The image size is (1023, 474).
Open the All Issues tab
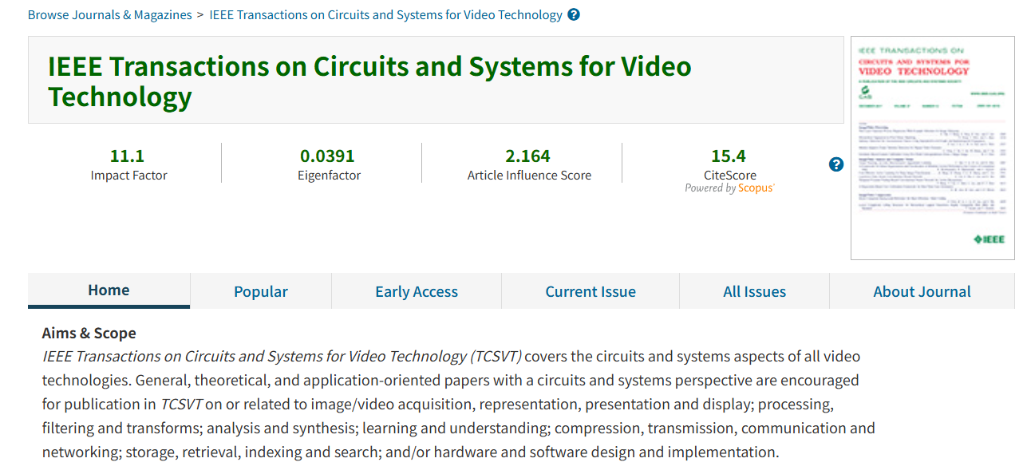tap(754, 292)
